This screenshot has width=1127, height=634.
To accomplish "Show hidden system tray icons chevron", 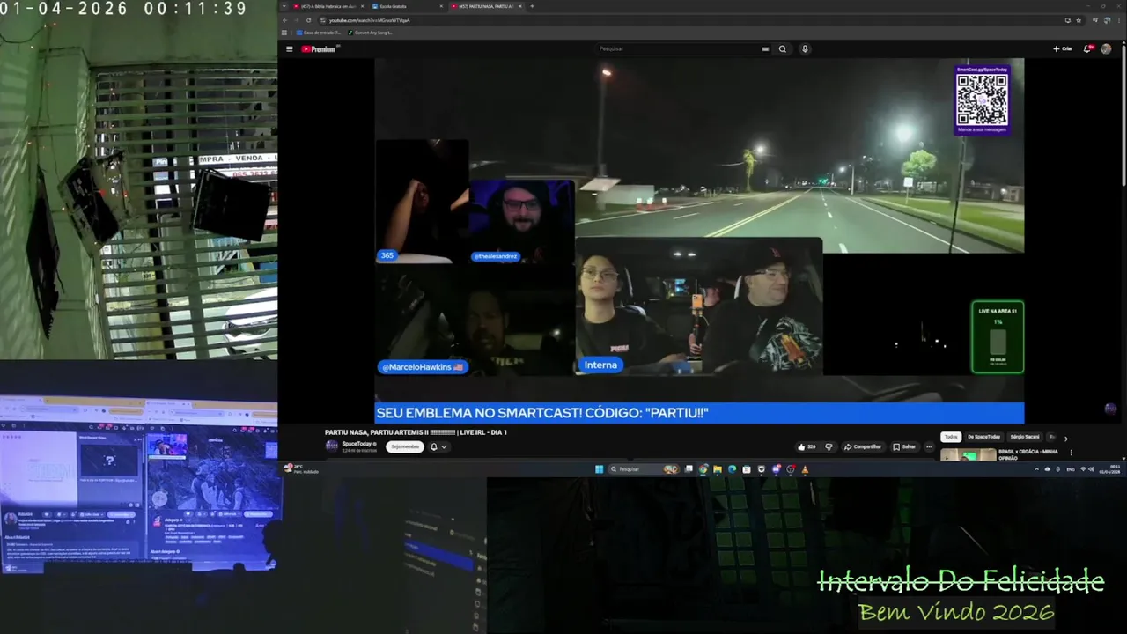I will [x=1036, y=469].
